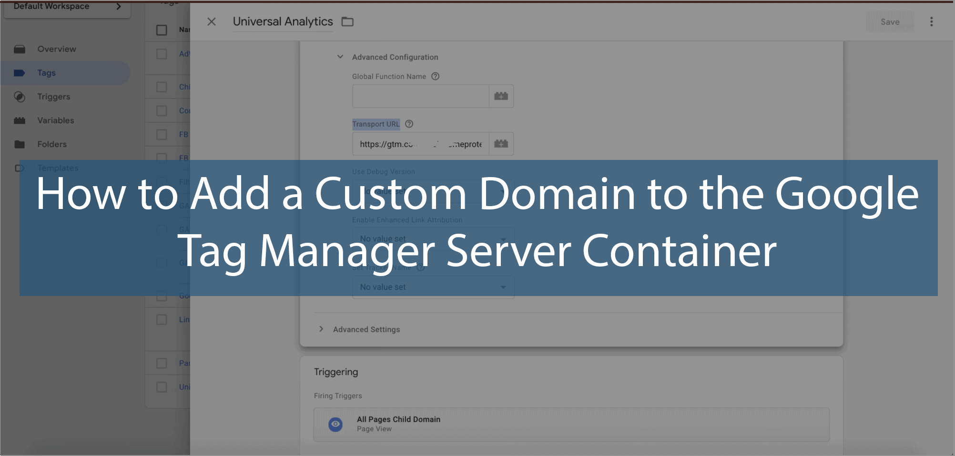This screenshot has width=955, height=456.
Task: Open Variables via its sidebar icon
Action: tap(20, 120)
